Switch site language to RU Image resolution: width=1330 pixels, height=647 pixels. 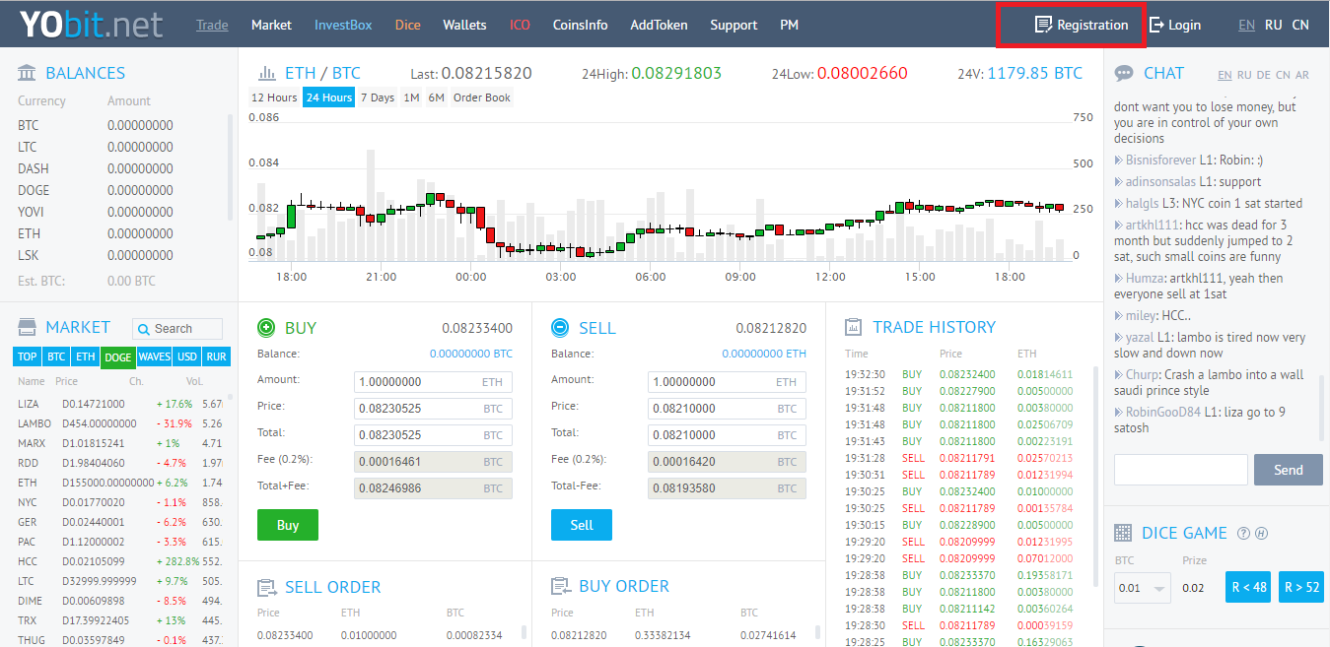1274,25
